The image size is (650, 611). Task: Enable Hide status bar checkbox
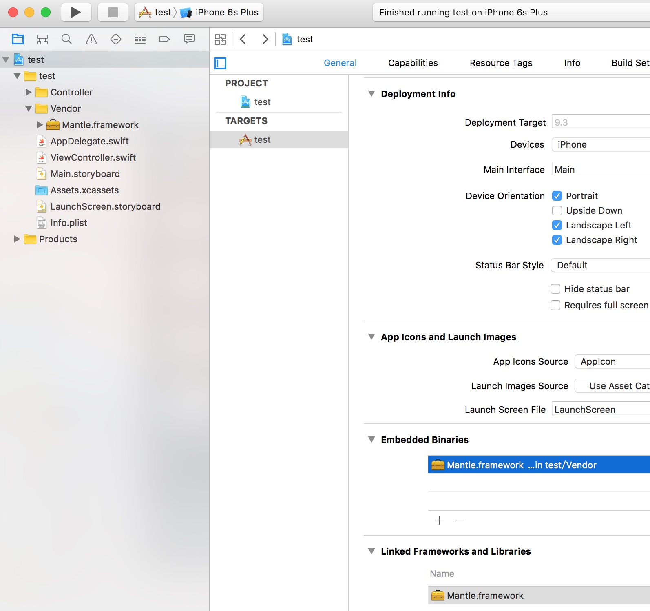555,289
